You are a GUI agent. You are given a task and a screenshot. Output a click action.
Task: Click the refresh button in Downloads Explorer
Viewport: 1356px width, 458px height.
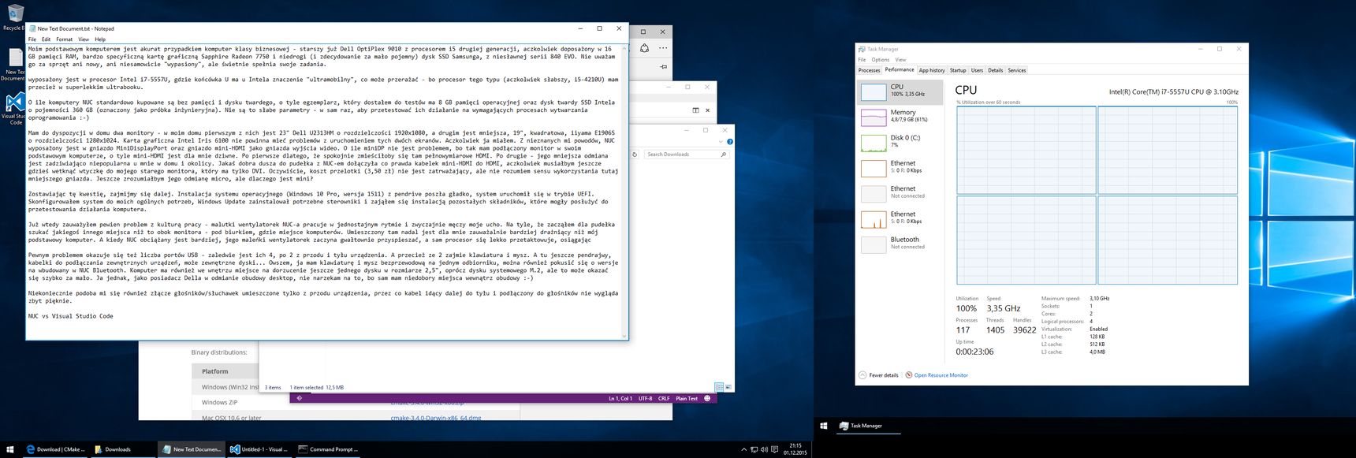pos(635,155)
